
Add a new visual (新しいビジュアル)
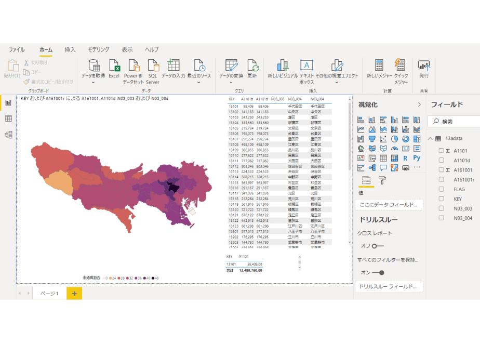[x=283, y=69]
